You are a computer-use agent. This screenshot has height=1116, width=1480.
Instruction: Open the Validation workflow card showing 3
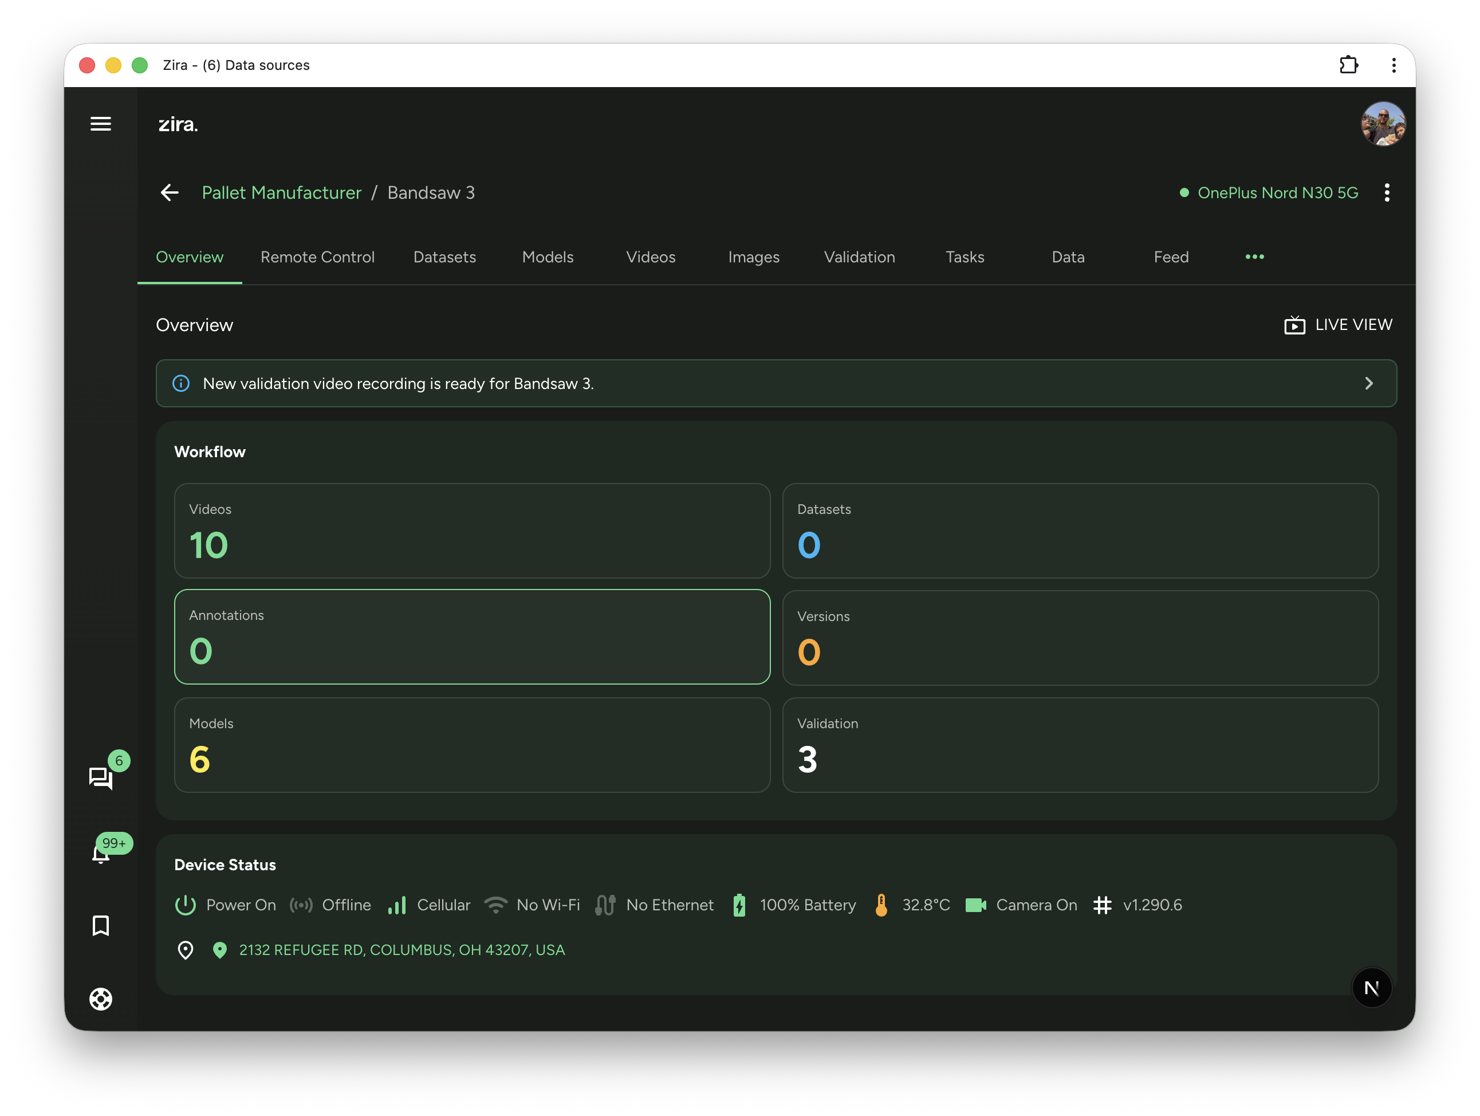pyautogui.click(x=1080, y=745)
